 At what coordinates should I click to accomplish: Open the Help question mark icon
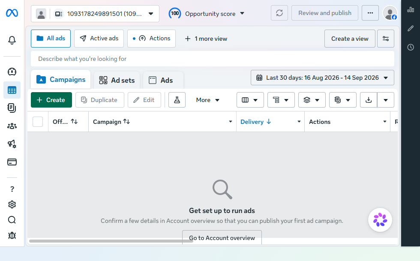coord(12,189)
